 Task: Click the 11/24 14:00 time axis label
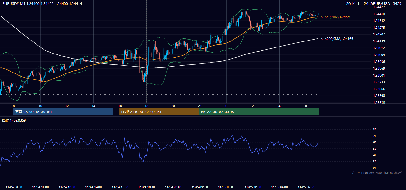pyautogui.click(x=93, y=187)
